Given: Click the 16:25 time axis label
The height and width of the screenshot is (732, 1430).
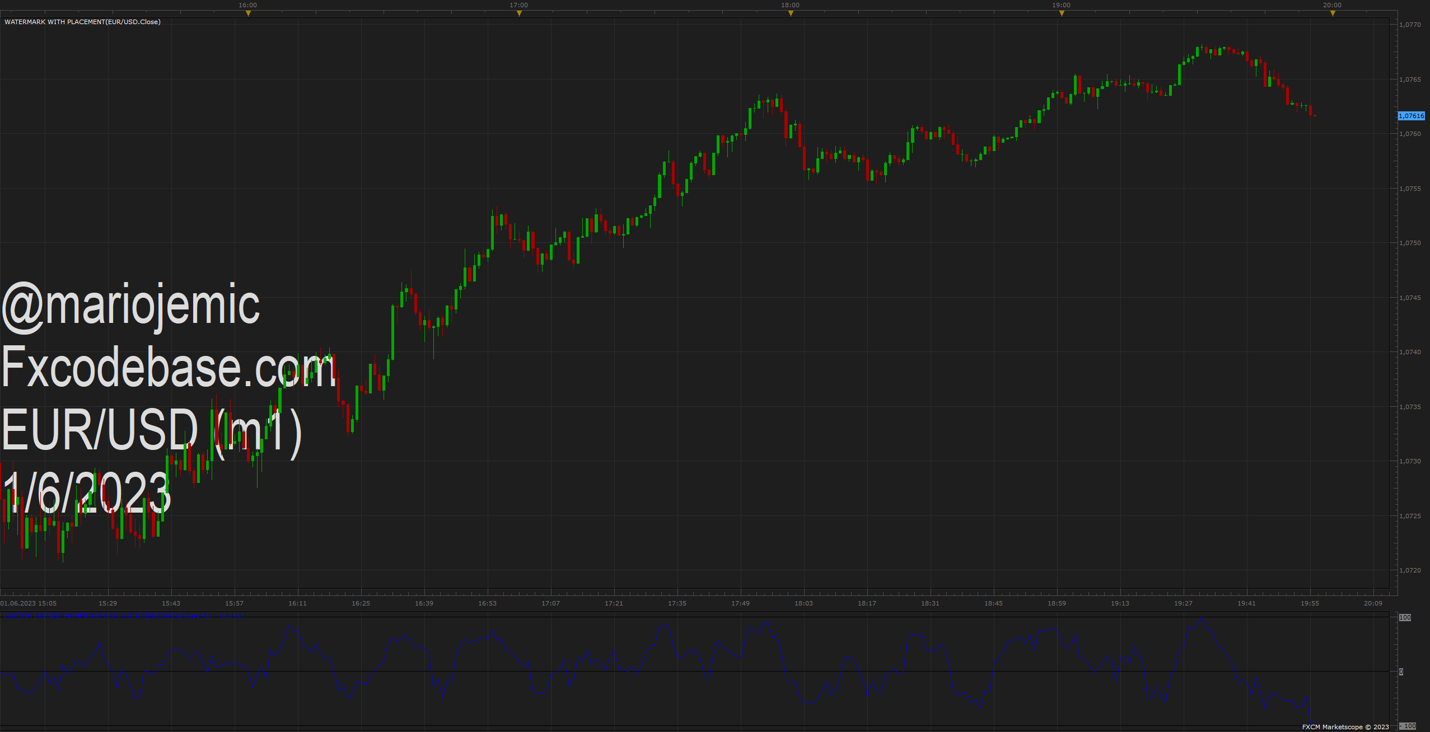Looking at the screenshot, I should click(361, 603).
